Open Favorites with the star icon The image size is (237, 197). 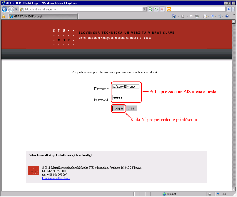(4, 16)
